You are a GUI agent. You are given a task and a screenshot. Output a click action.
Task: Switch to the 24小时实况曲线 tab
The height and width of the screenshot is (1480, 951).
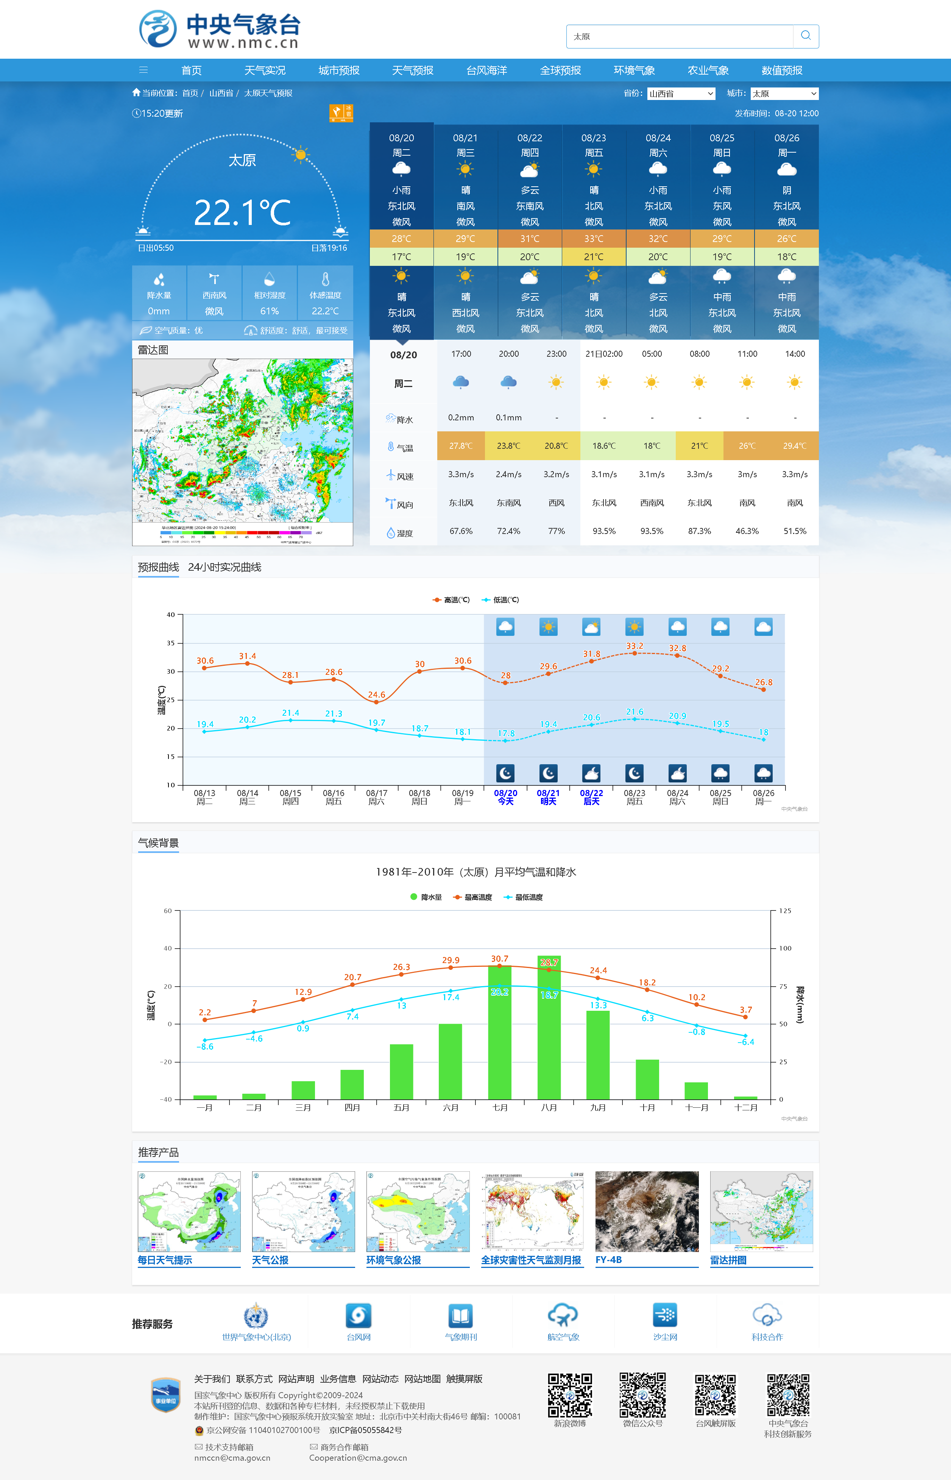click(224, 567)
